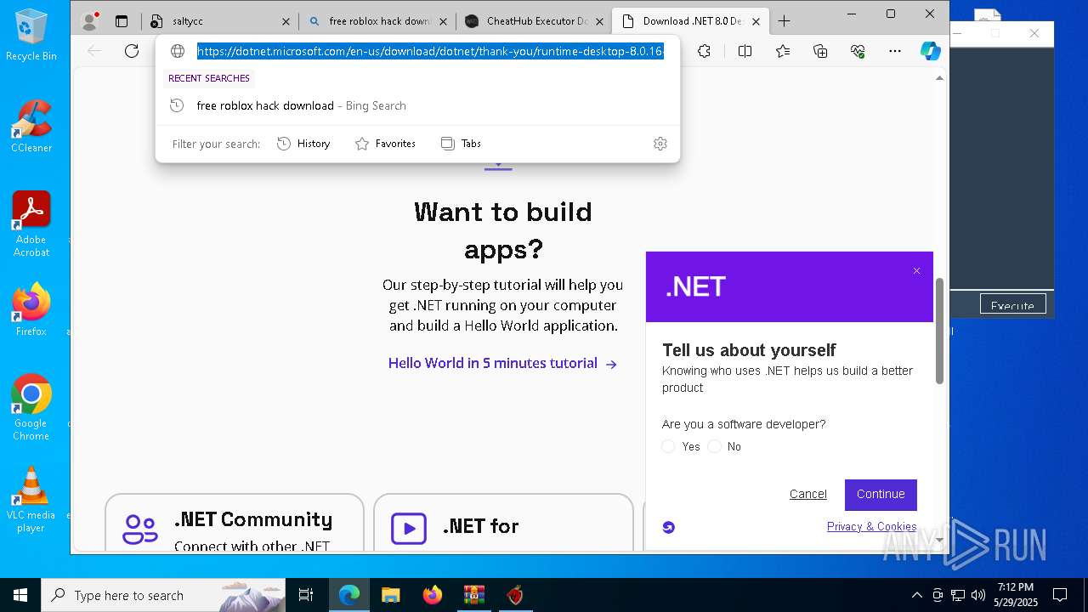Screen dimensions: 1088x612
Task: Click the taskbar search box
Action: click(163, 595)
